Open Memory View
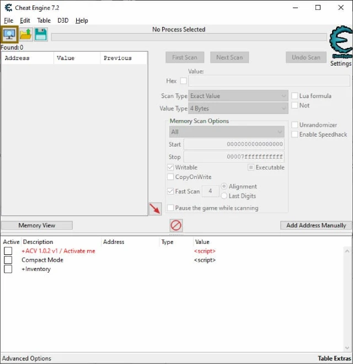Image resolution: width=353 pixels, height=364 pixels. pyautogui.click(x=37, y=225)
